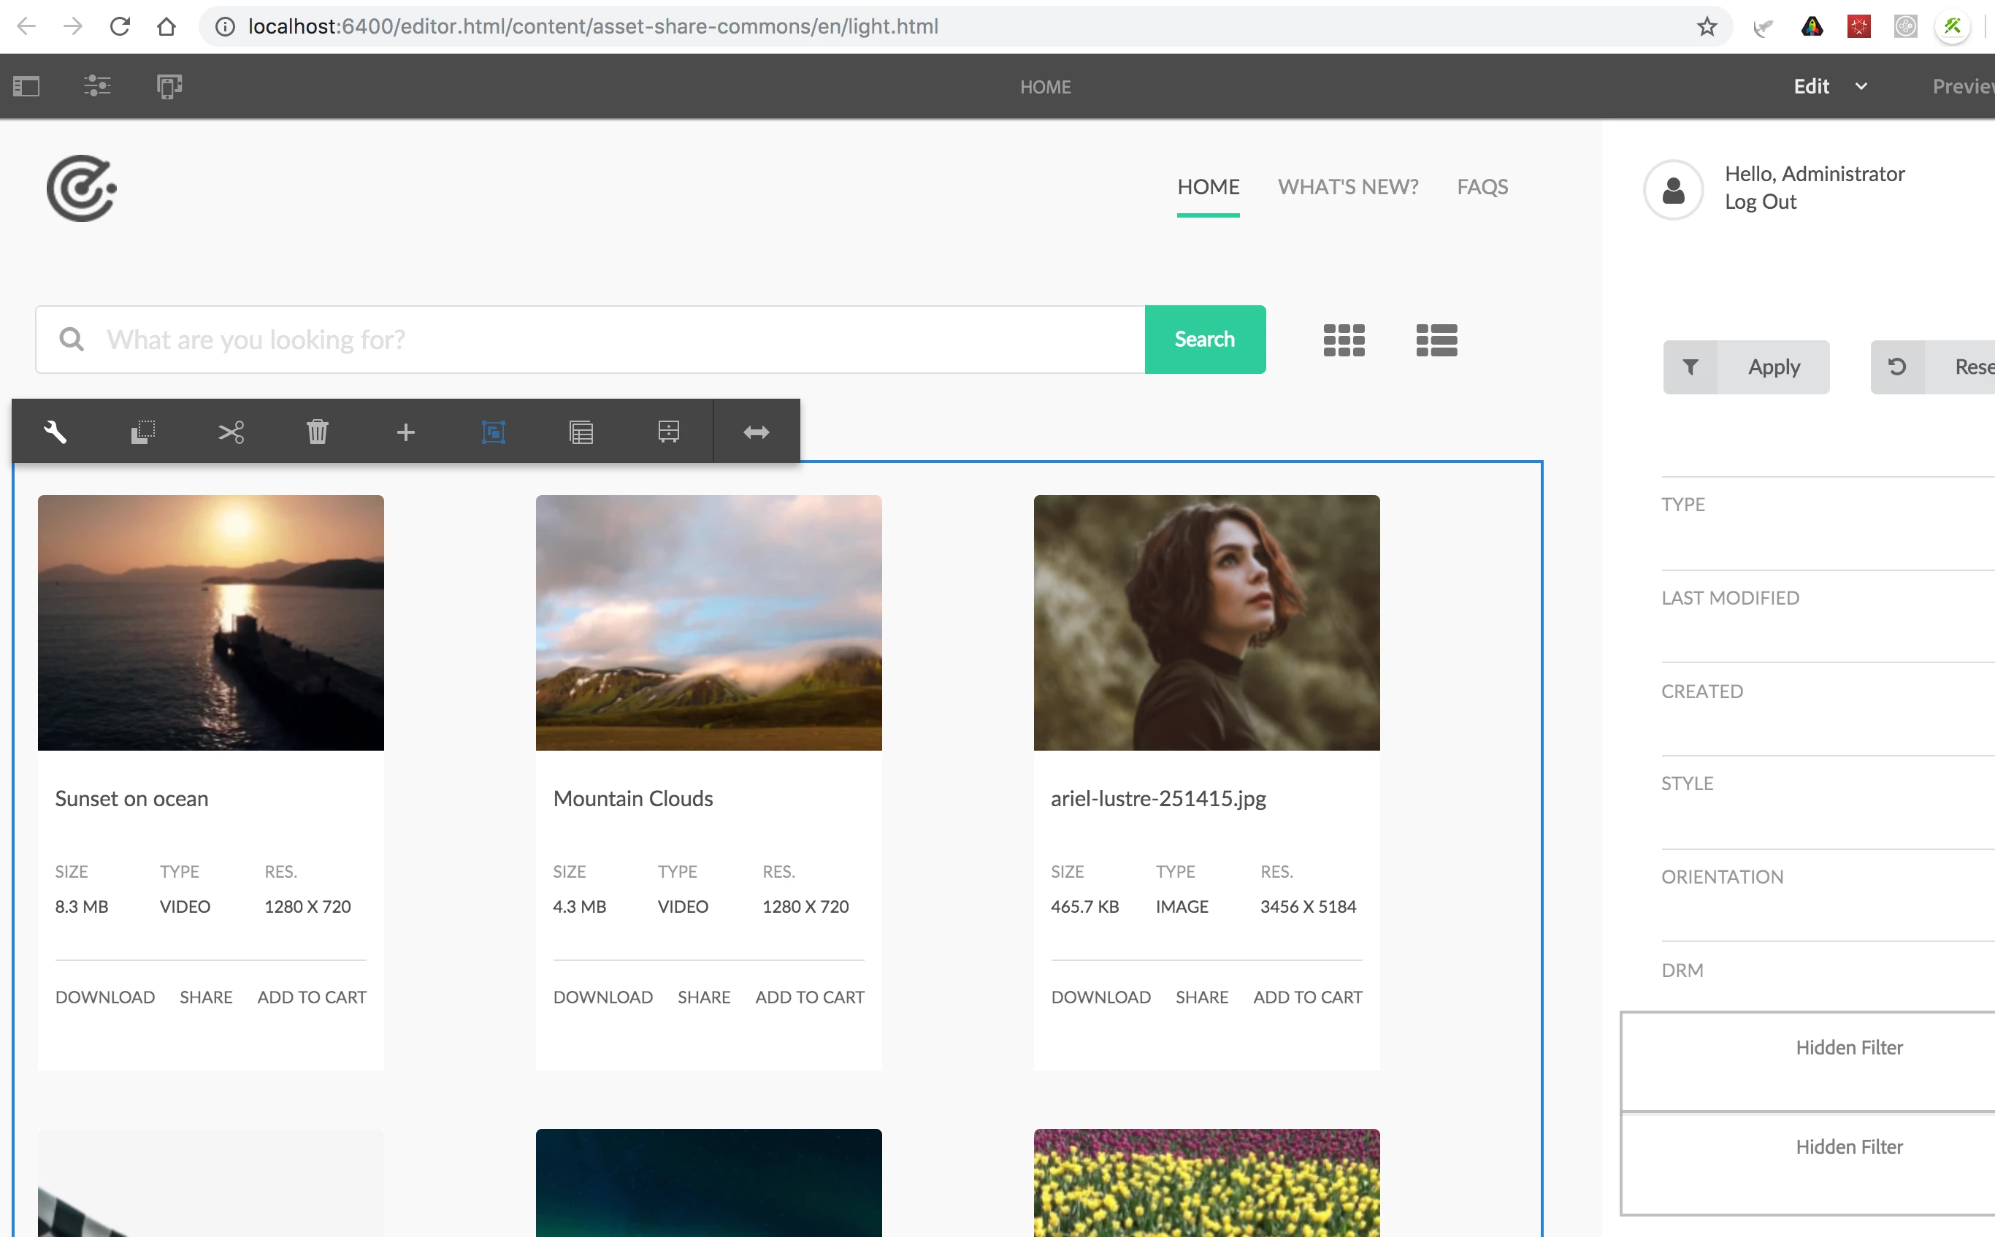Viewport: 1995px width, 1237px height.
Task: Expand the TYPE filter section
Action: click(x=1683, y=505)
